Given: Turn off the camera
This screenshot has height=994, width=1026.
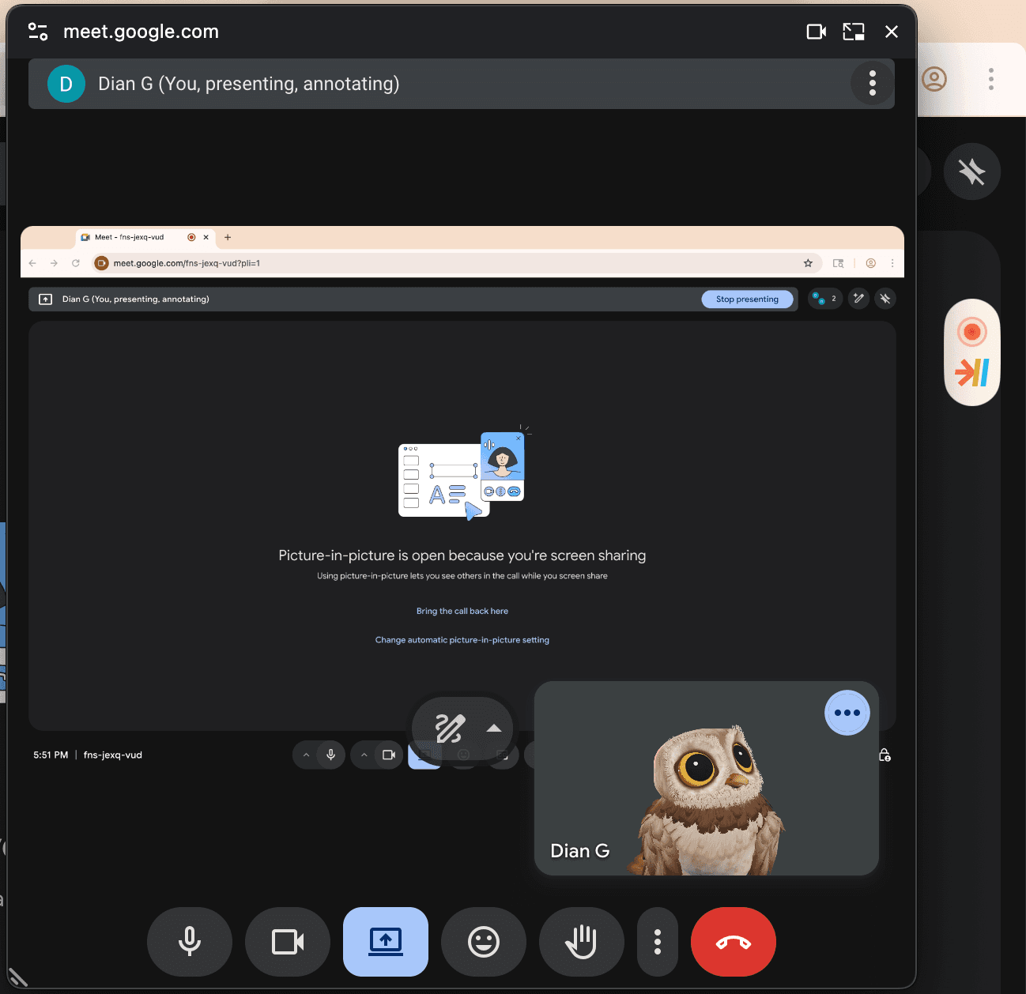Looking at the screenshot, I should coord(288,942).
